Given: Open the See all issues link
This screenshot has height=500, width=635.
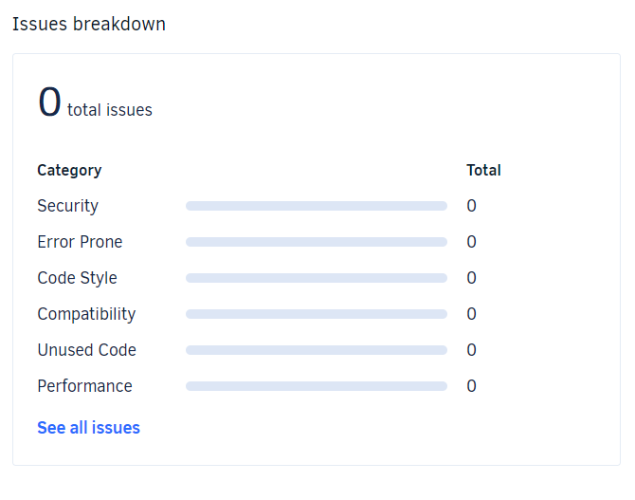Looking at the screenshot, I should (88, 428).
